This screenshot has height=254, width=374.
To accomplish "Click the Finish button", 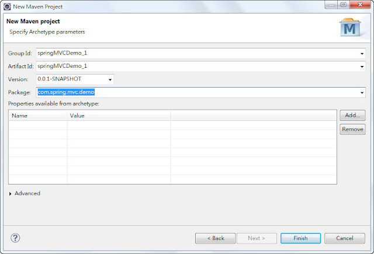I will click(300, 238).
